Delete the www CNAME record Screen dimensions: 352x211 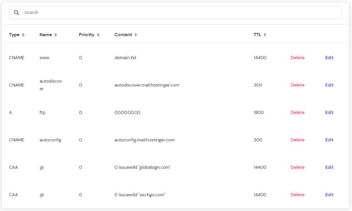coord(297,58)
